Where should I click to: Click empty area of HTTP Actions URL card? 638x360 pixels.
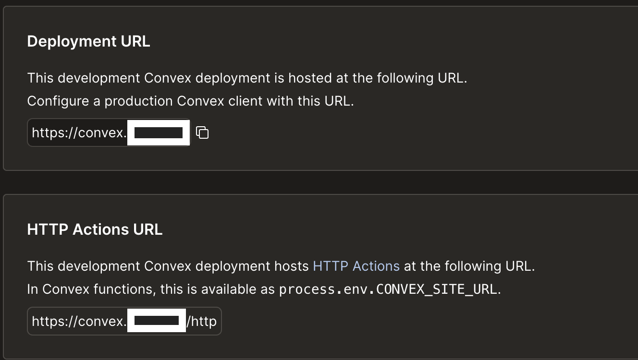click(x=432, y=322)
